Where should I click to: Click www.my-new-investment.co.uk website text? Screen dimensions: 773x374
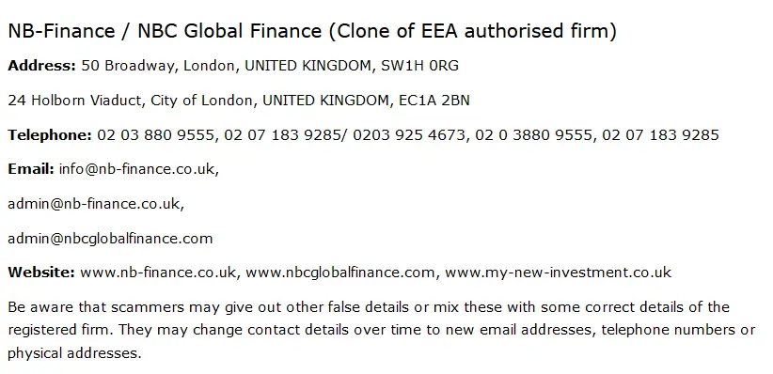558,273
